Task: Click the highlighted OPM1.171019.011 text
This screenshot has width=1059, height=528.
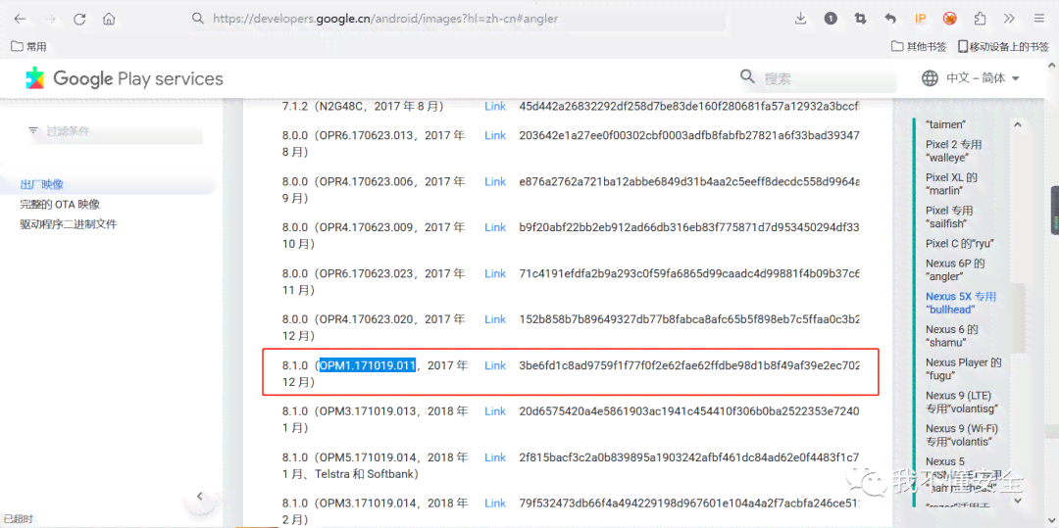Action: coord(368,365)
